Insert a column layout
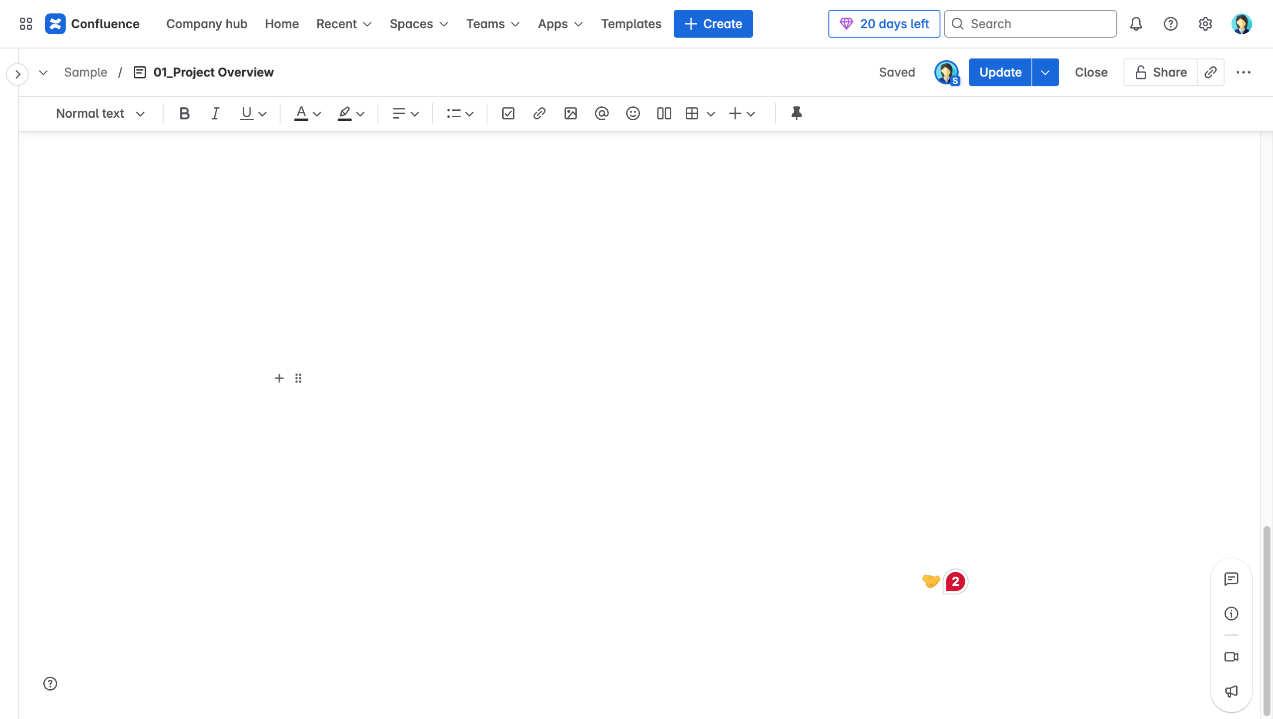This screenshot has height=719, width=1273. 664,114
